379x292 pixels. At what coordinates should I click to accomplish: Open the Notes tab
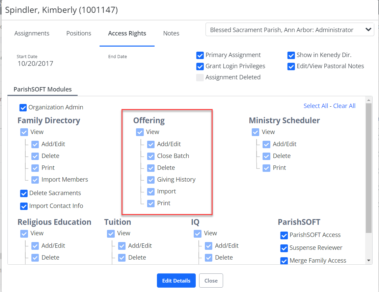click(x=171, y=33)
